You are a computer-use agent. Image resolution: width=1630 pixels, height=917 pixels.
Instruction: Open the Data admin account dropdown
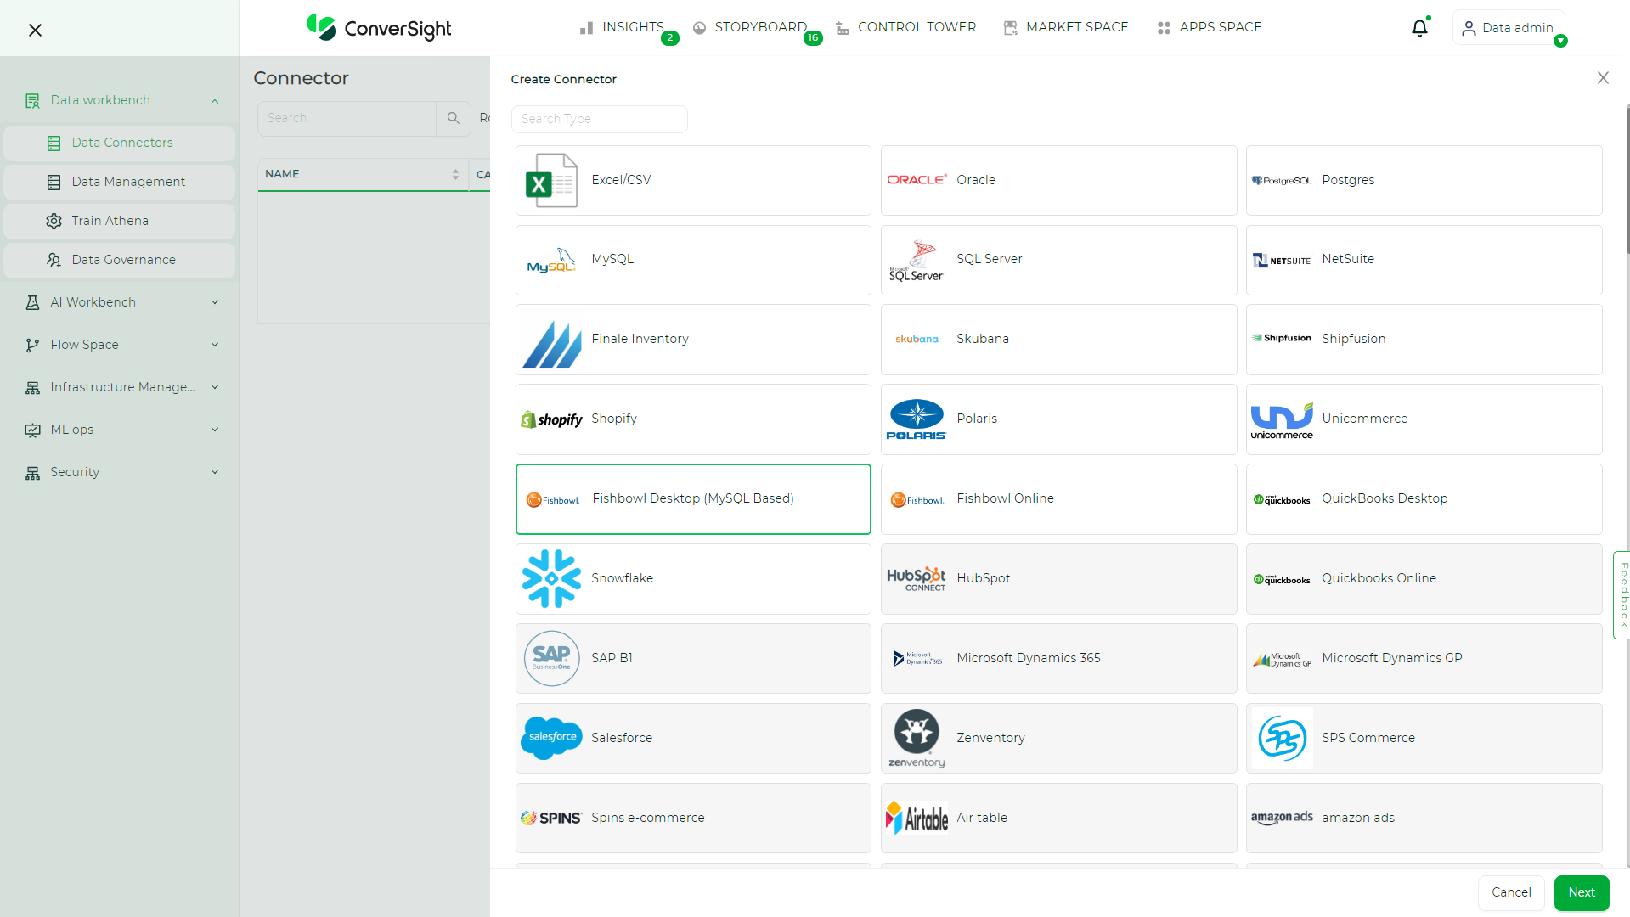[x=1509, y=27]
